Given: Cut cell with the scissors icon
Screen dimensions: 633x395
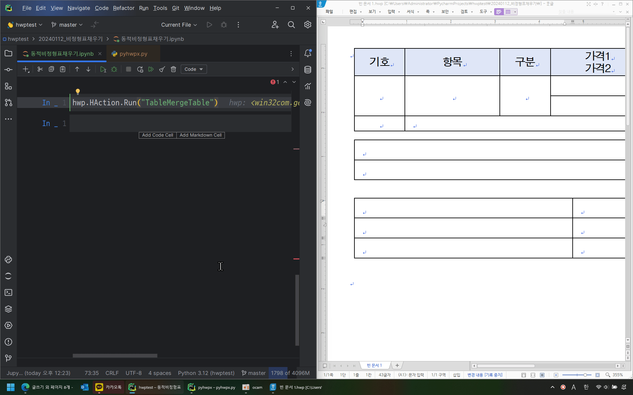Looking at the screenshot, I should point(40,69).
